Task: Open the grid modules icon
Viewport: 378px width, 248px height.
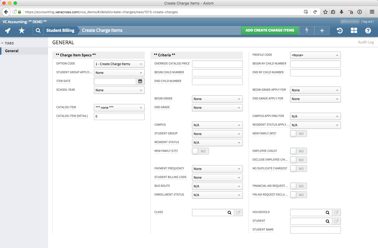Action: click(x=354, y=30)
